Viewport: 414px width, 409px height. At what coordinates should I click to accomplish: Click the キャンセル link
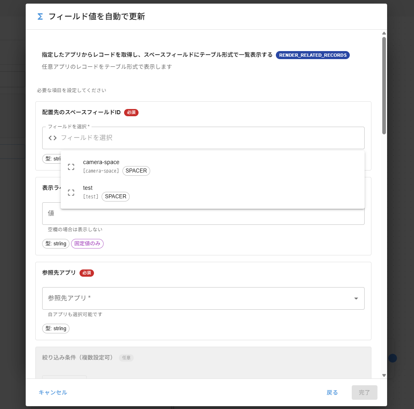tap(53, 393)
